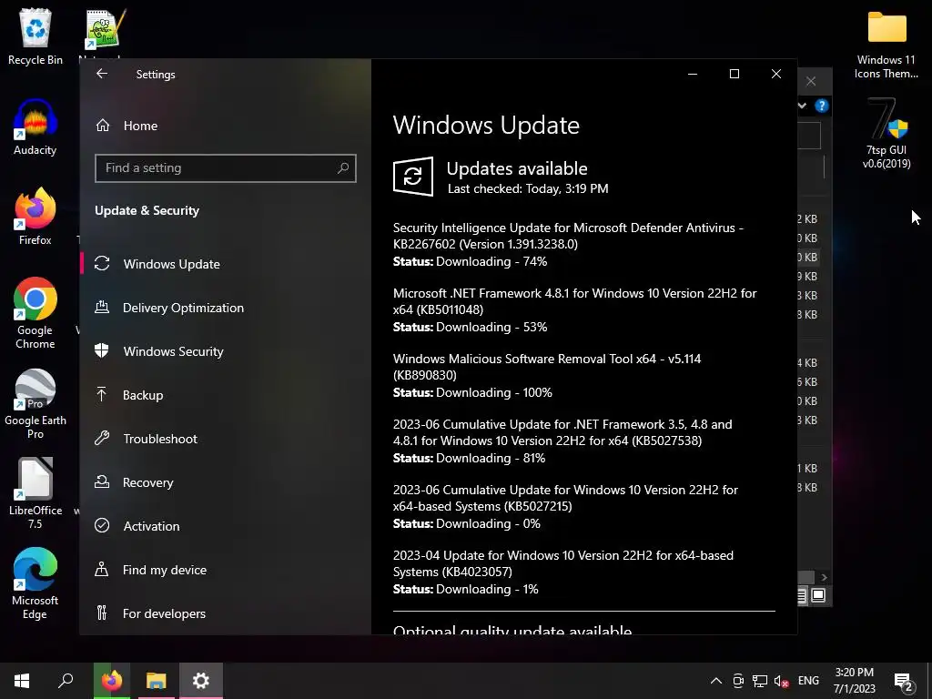Click the network tray icon
932x699 pixels.
(x=760, y=681)
